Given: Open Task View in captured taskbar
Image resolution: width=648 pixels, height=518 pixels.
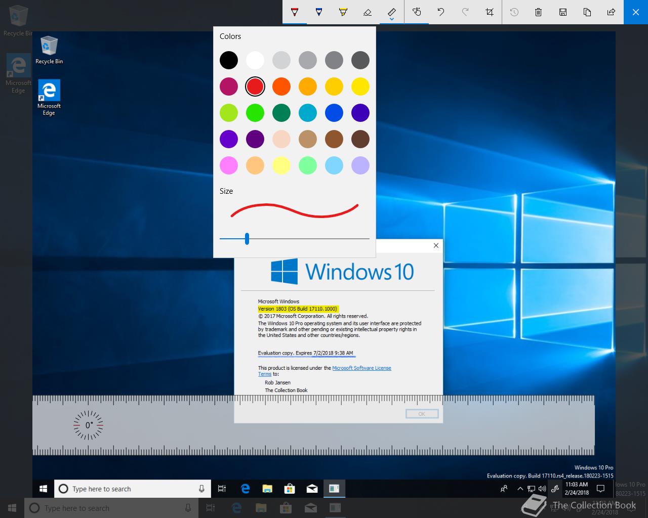Looking at the screenshot, I should point(222,489).
